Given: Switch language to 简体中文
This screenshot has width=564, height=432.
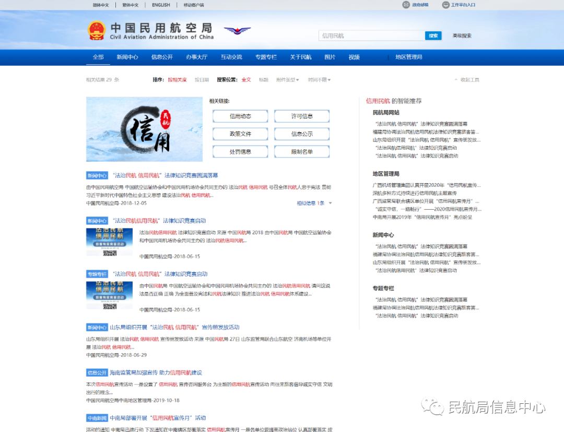Looking at the screenshot, I should [x=101, y=5].
